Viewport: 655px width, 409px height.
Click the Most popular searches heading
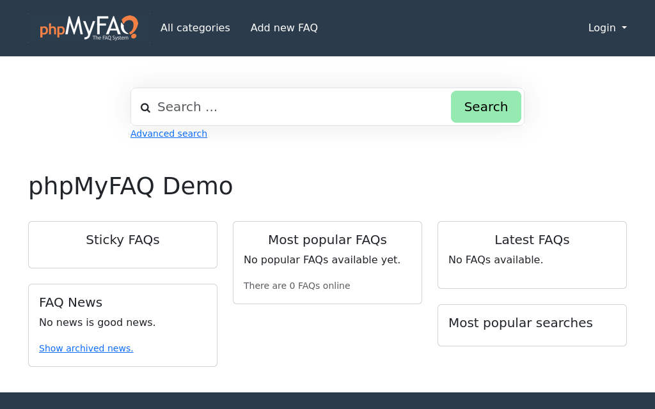[521, 323]
